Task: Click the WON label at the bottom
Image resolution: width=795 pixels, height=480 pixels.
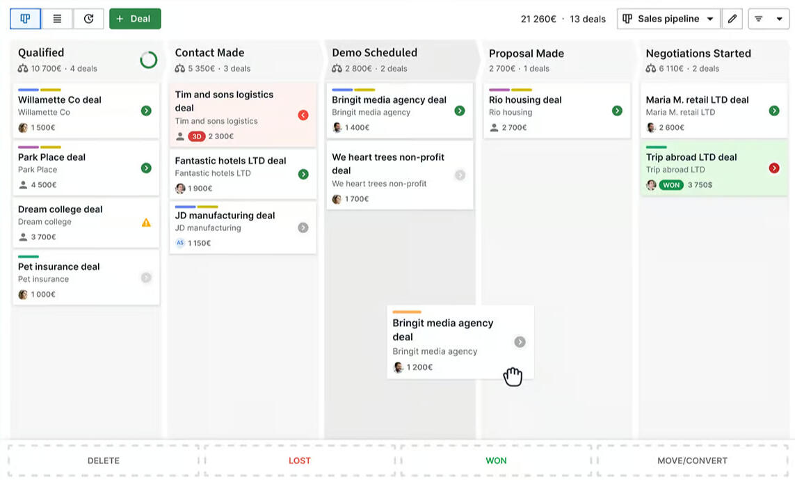Action: 496,461
